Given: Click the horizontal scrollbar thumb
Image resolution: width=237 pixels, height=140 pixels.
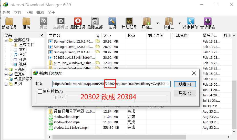Looking at the screenshot, I should click(x=119, y=137).
